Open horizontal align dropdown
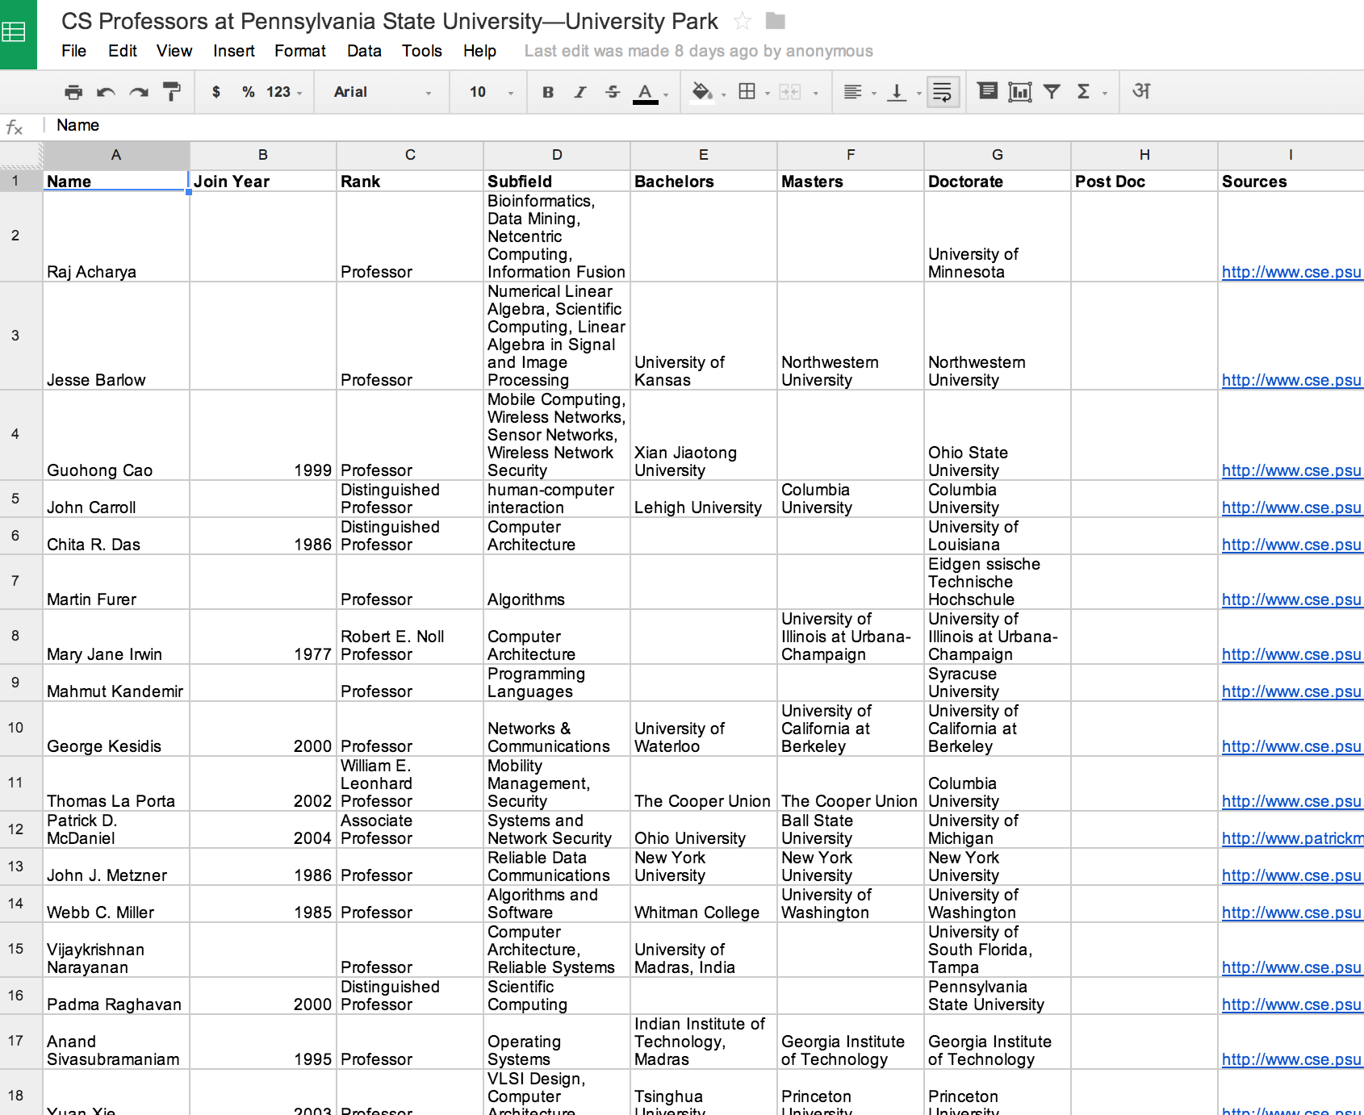The height and width of the screenshot is (1115, 1364). (x=860, y=92)
